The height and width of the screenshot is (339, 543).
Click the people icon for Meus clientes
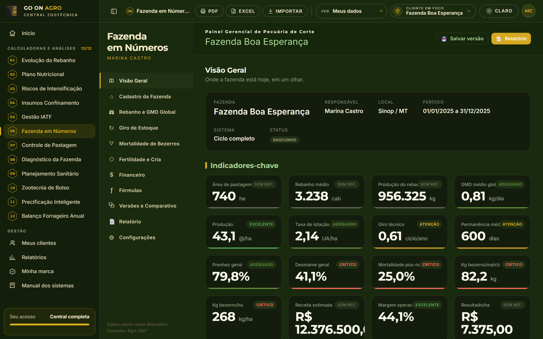13,243
